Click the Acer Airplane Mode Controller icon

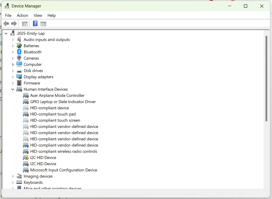pyautogui.click(x=26, y=95)
